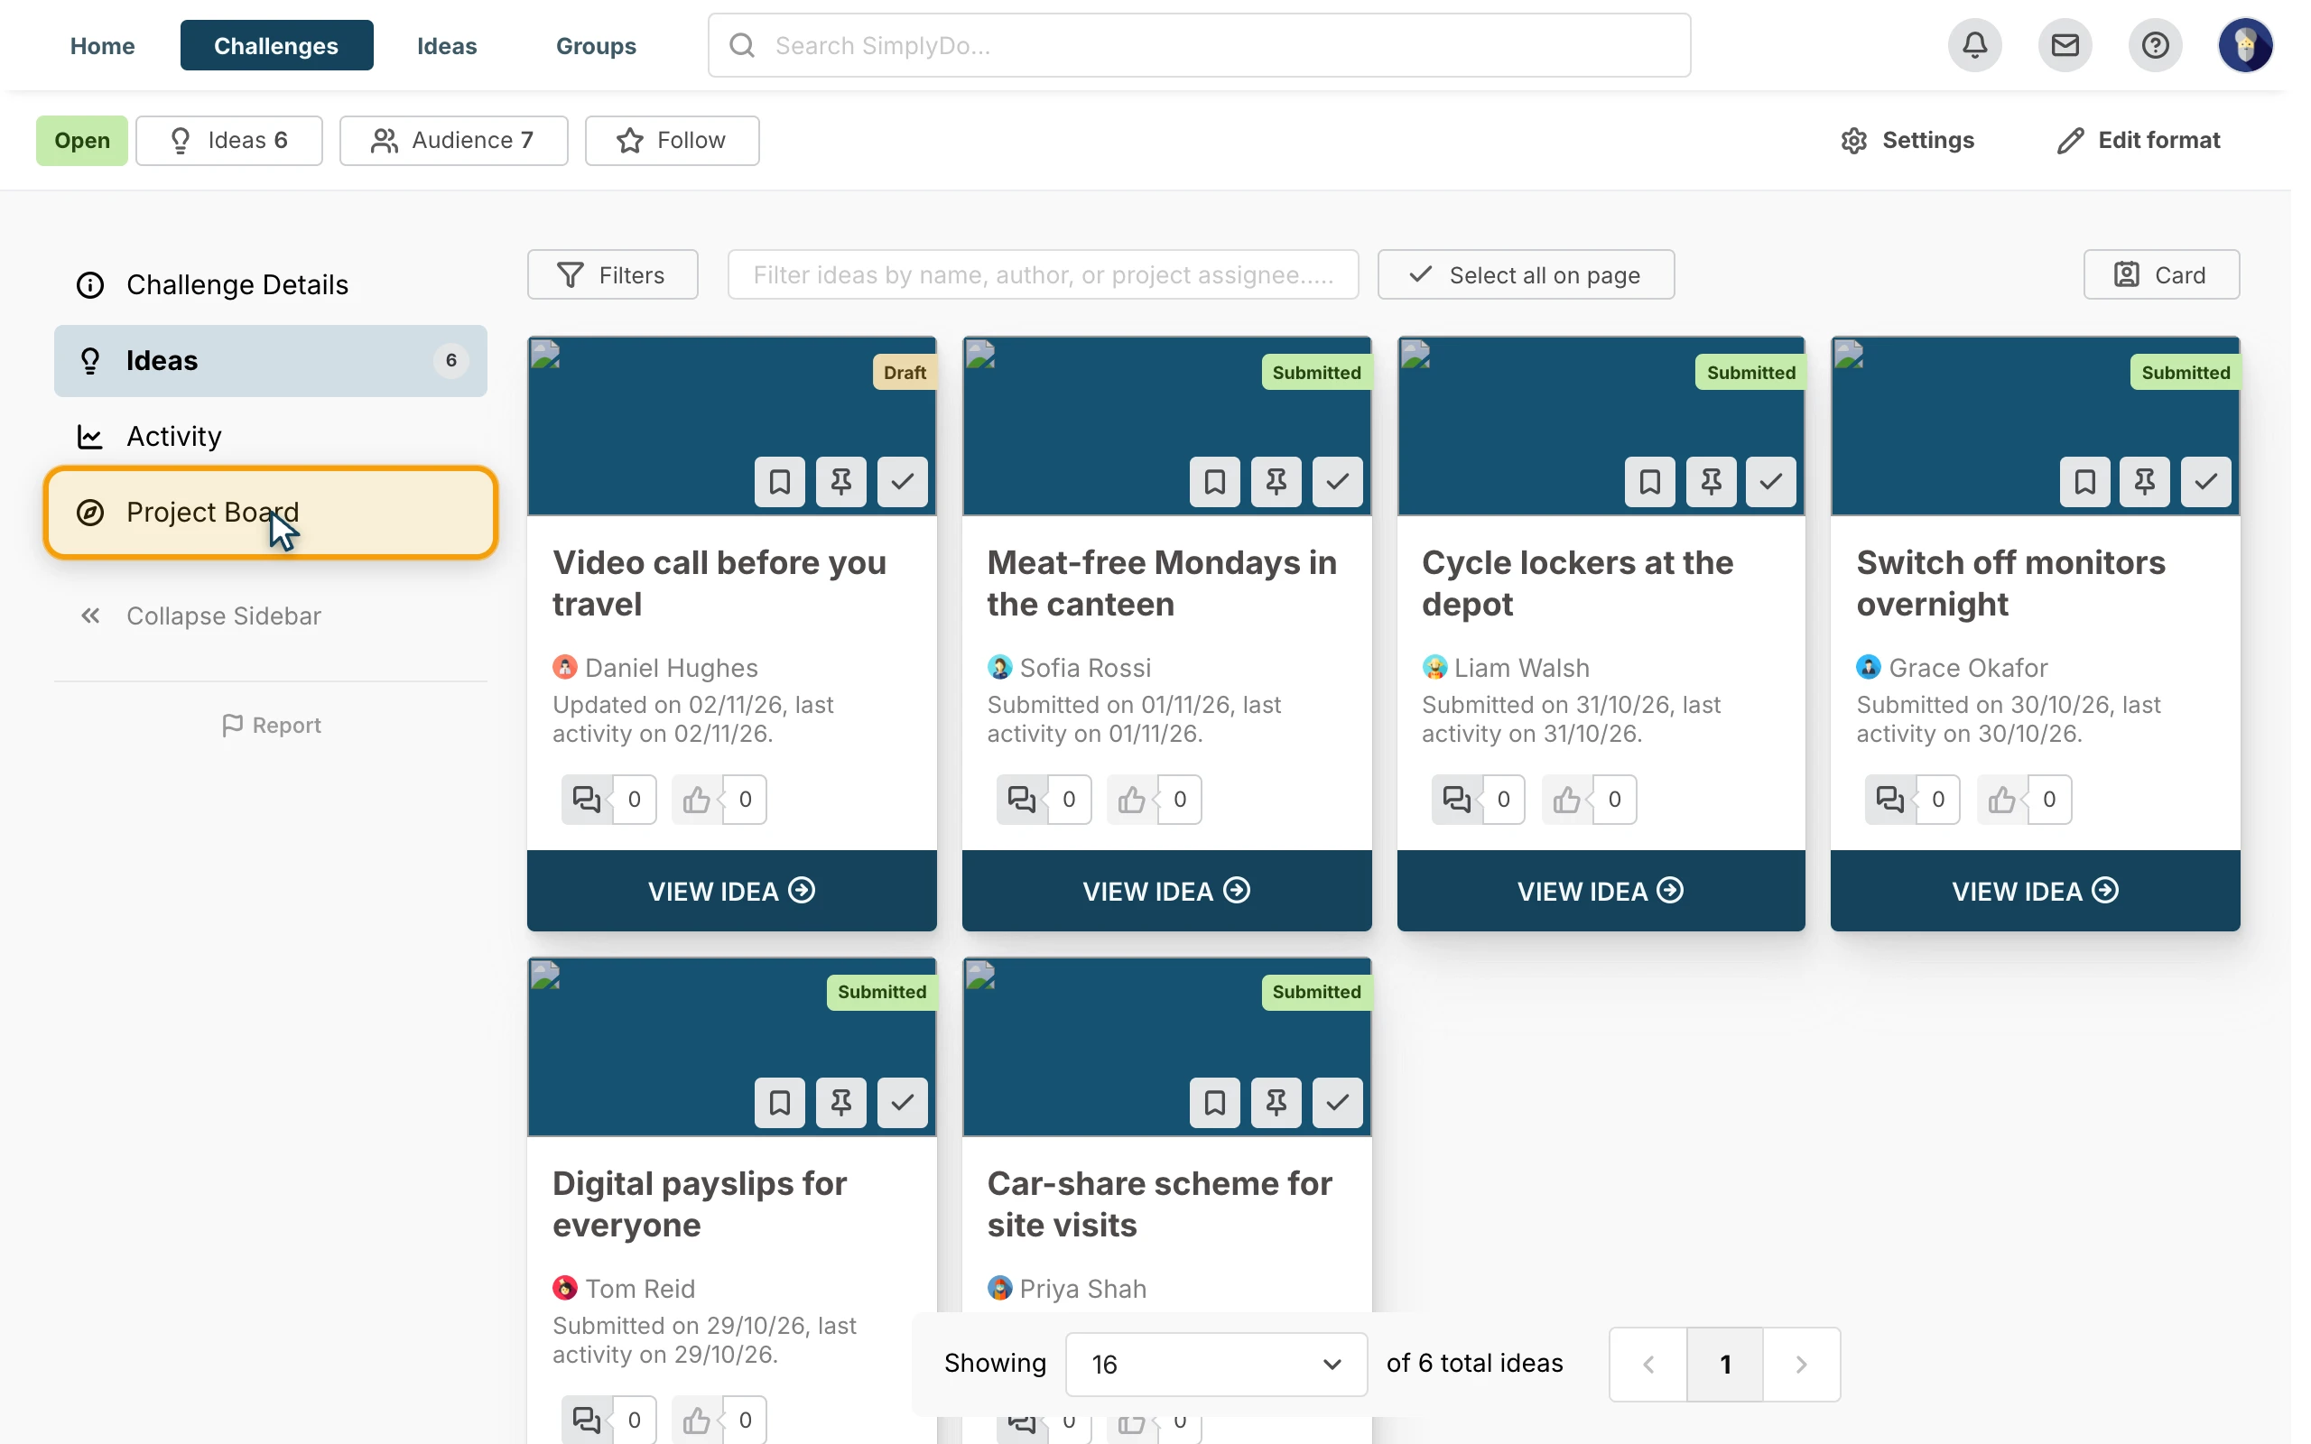Select the Digital payslips idea checkmark

coord(902,1102)
